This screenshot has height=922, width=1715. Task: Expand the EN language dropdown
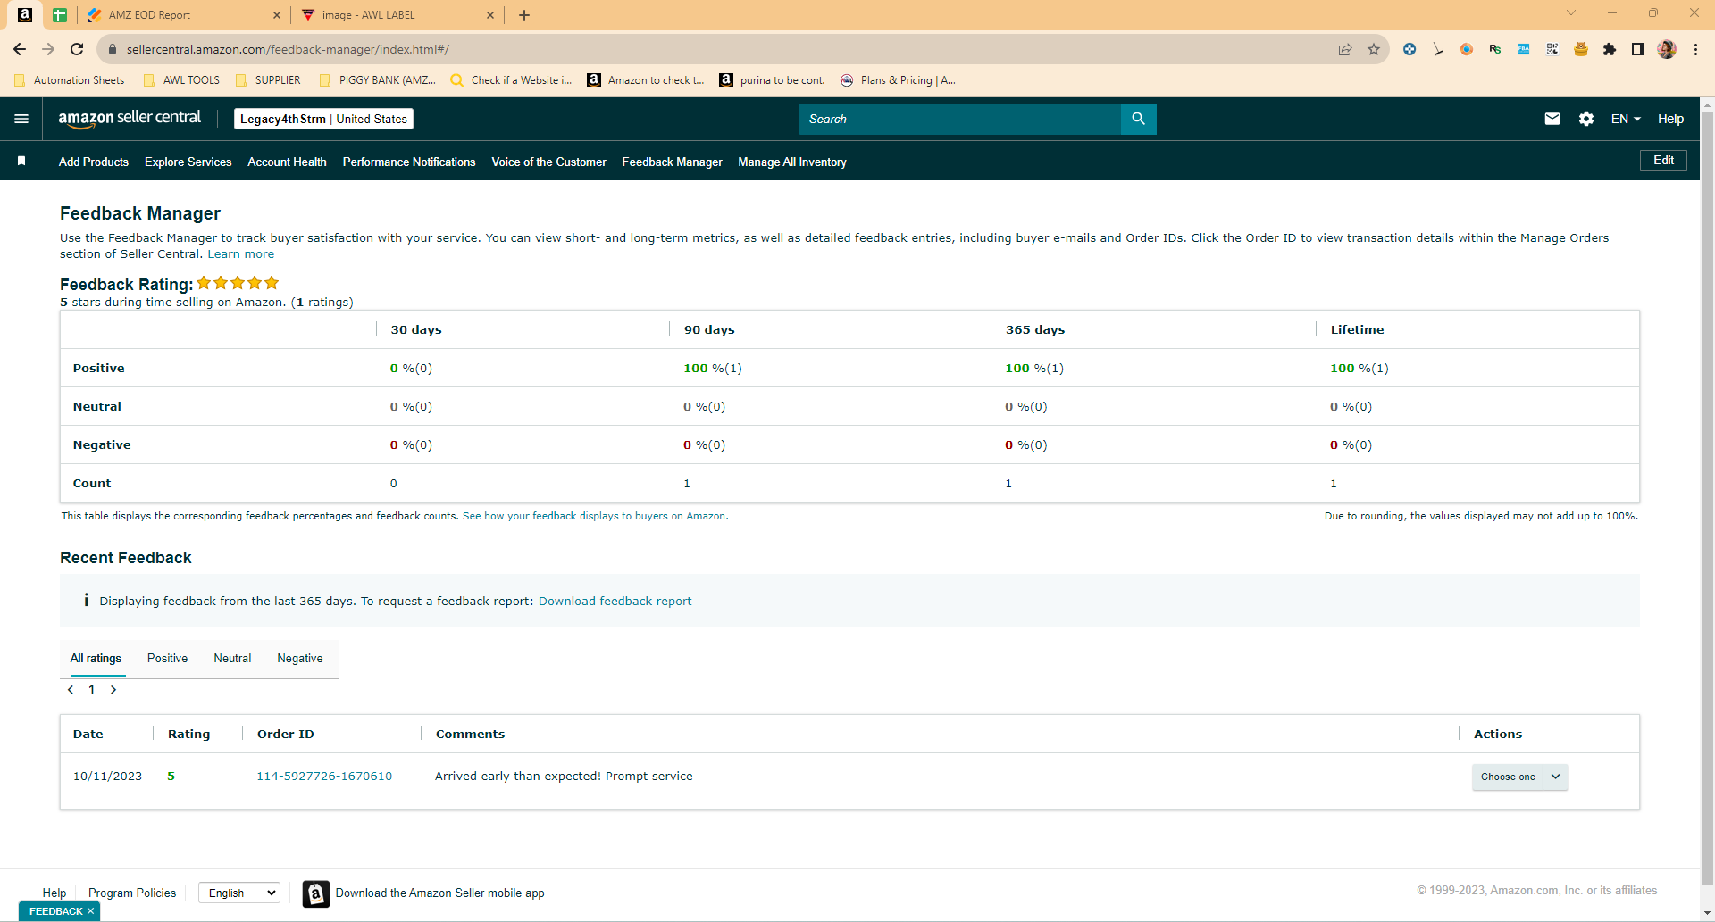point(1626,119)
